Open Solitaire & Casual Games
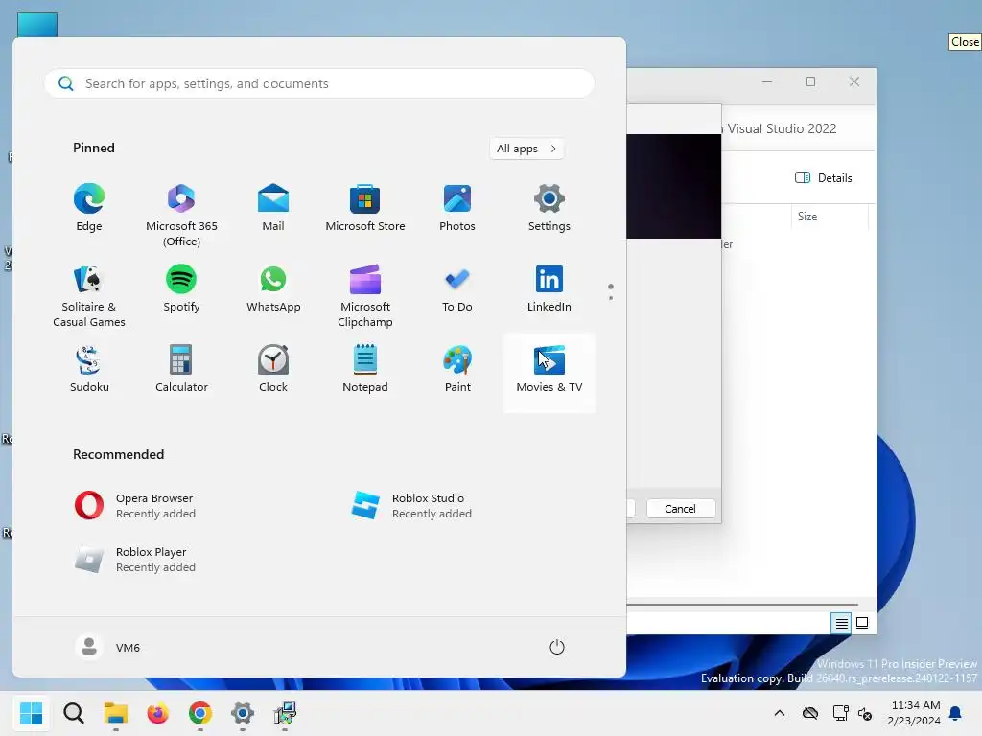The width and height of the screenshot is (982, 736). (x=89, y=295)
